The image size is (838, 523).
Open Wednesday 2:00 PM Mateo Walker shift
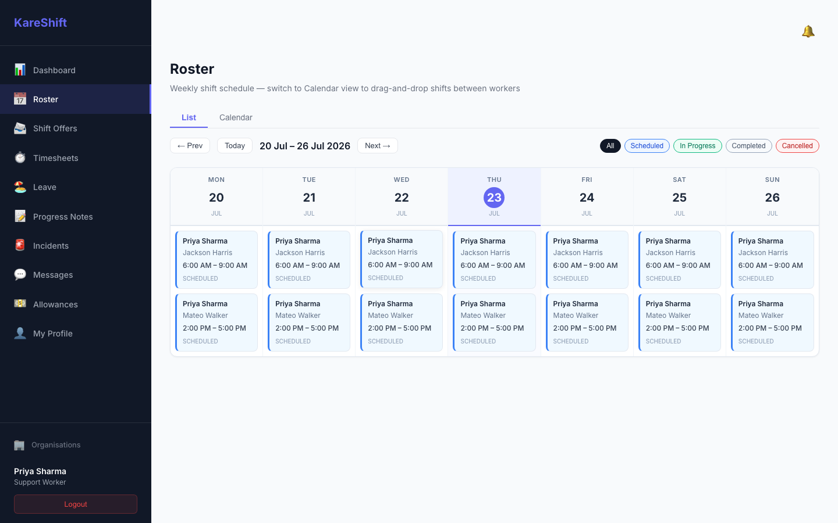(402, 323)
